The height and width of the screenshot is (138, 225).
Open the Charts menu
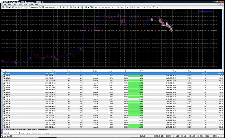pos(20,4)
